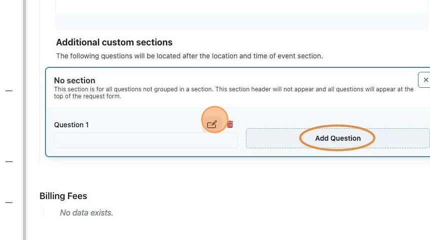430x240 pixels.
Task: Click the No section header area
Action: [238, 88]
